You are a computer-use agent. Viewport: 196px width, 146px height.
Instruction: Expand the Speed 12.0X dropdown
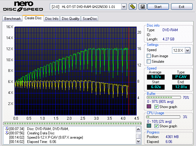coord(187,50)
